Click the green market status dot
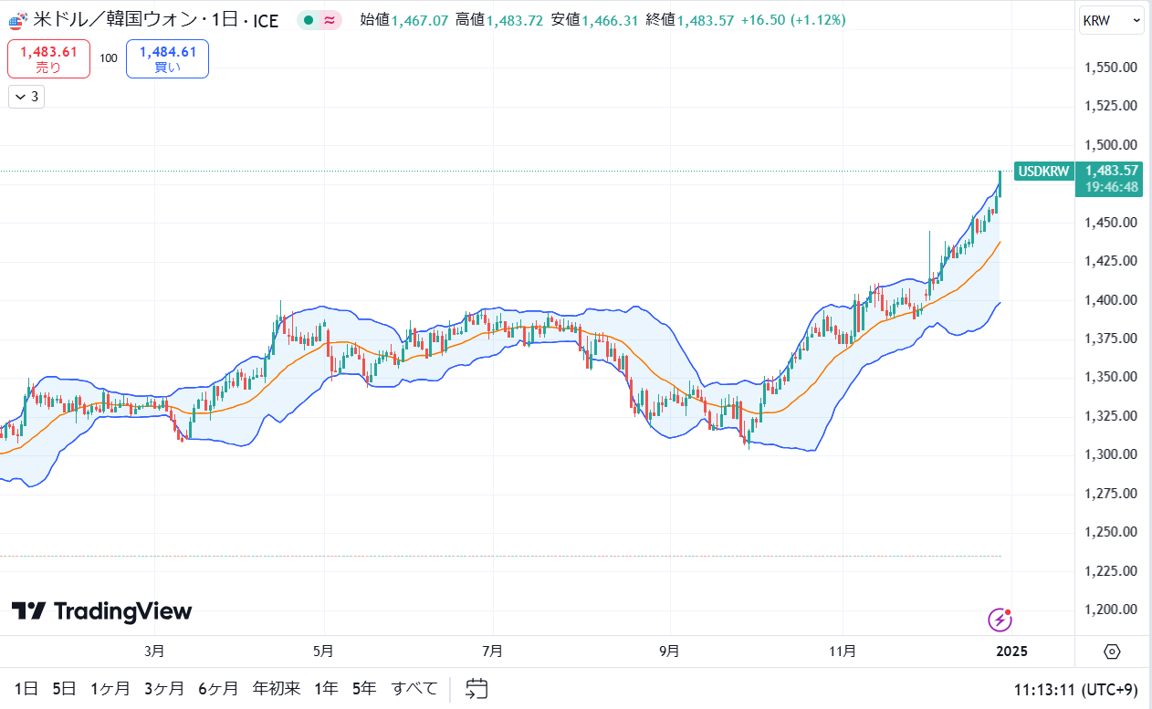1152x709 pixels. [309, 20]
